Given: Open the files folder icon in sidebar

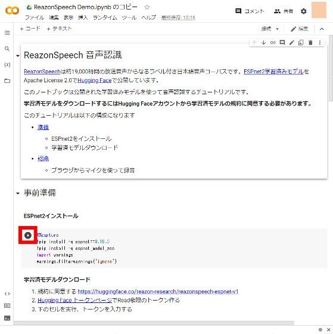Looking at the screenshot, I should [x=7, y=81].
